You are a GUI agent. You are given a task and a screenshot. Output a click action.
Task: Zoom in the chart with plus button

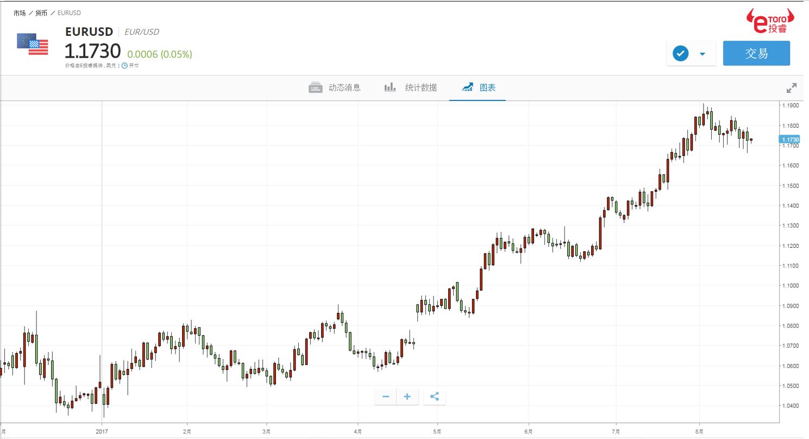[x=407, y=397]
